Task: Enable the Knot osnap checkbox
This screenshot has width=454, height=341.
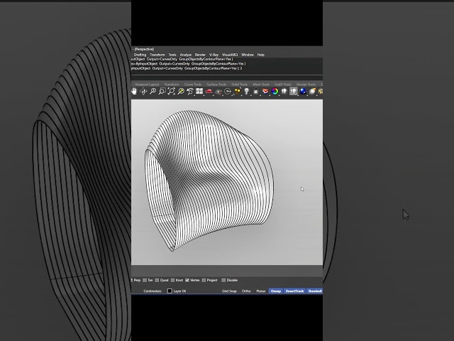Action: coord(172,280)
